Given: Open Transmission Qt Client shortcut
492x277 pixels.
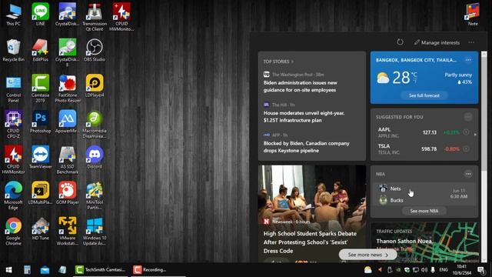Looking at the screenshot, I should [95, 17].
